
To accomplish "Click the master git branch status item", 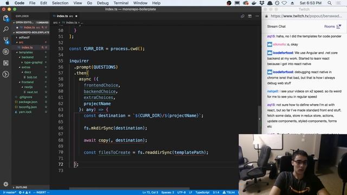I will (10, 192).
